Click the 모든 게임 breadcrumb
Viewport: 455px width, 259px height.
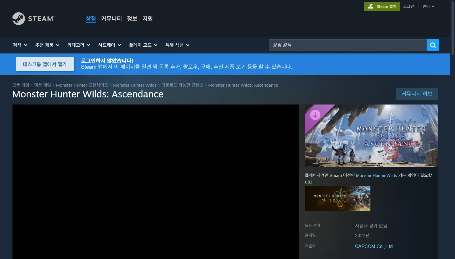point(21,85)
